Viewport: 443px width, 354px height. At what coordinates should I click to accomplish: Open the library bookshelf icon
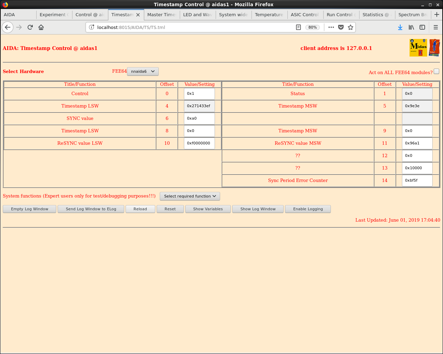pyautogui.click(x=411, y=27)
